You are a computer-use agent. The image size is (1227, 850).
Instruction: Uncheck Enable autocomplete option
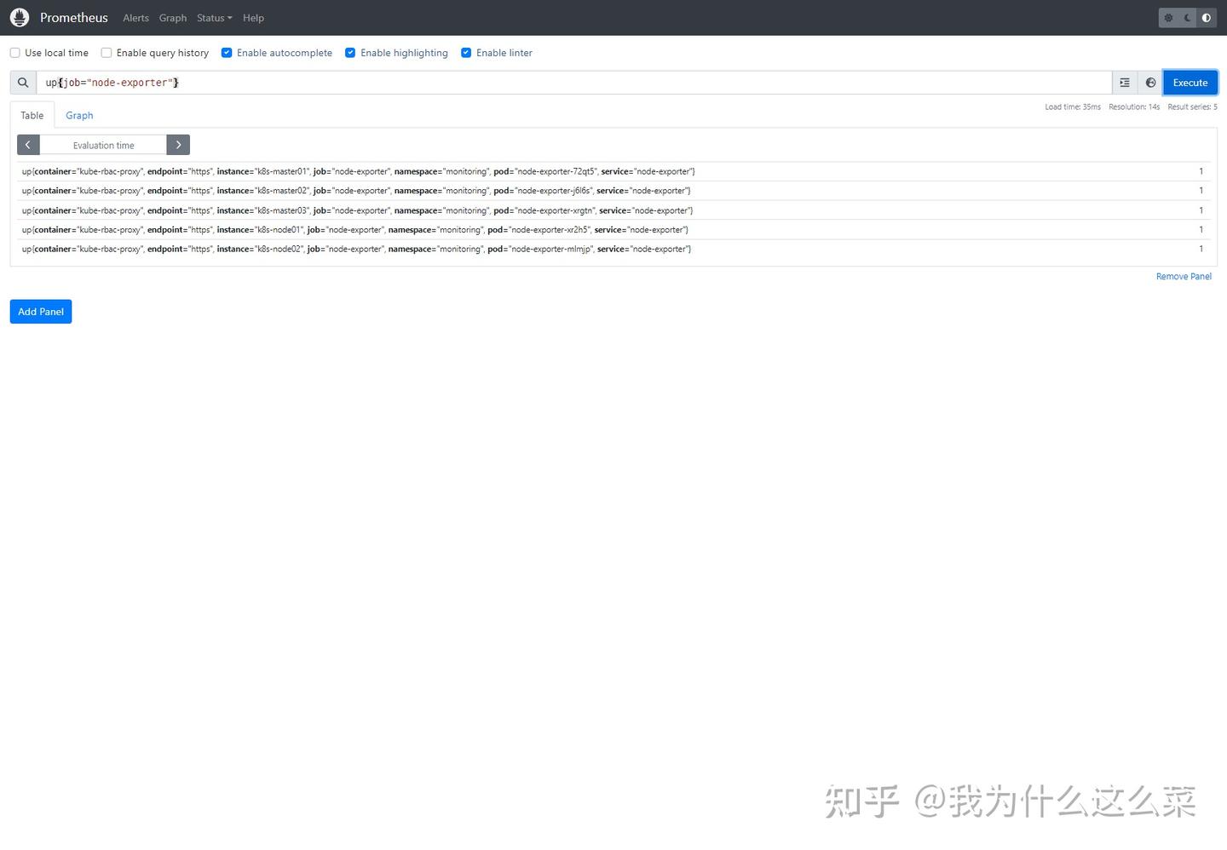[x=227, y=52]
